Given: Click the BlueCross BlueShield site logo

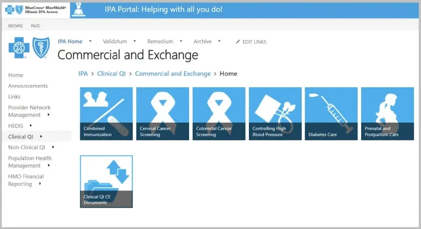Looking at the screenshot, I should click(x=29, y=48).
